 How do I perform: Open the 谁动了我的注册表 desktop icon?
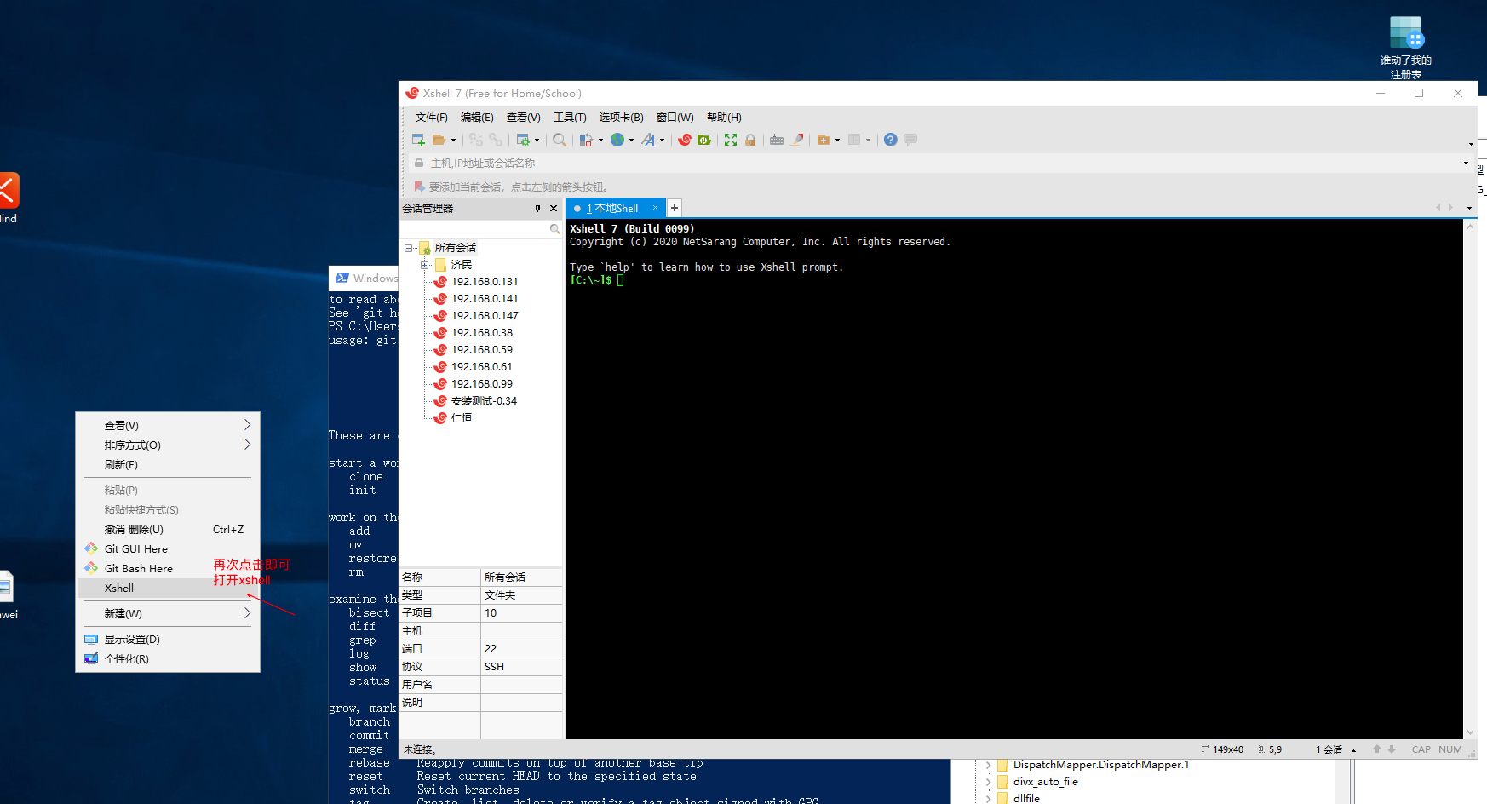[x=1405, y=48]
